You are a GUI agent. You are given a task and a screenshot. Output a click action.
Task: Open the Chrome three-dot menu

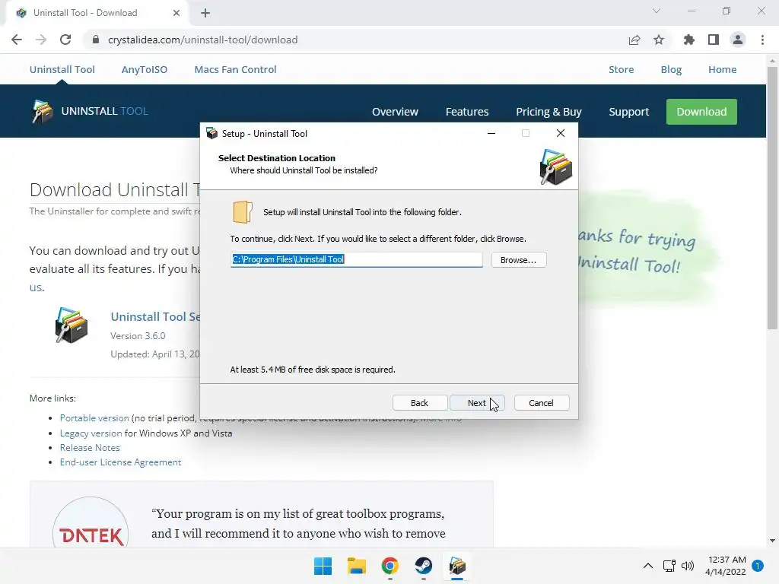pos(762,40)
